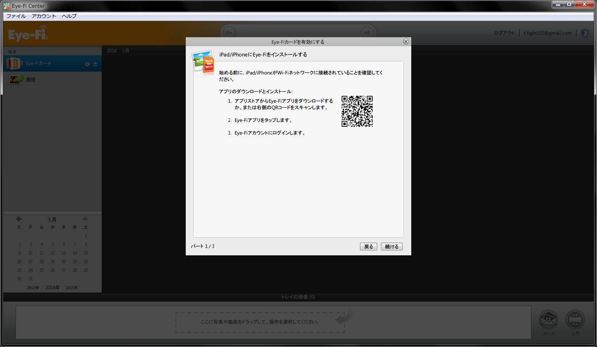Click the back navigation arrow in header
Image resolution: width=597 pixels, height=347 pixels.
229,33
